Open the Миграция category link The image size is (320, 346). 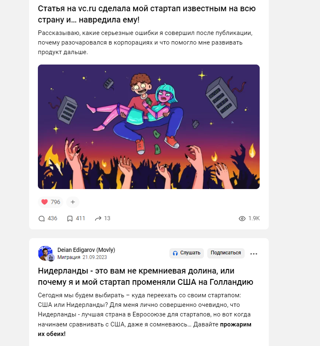tap(69, 257)
